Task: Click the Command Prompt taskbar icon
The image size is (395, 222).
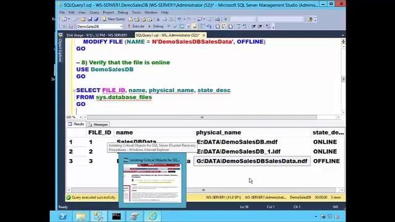Action: pyautogui.click(x=117, y=216)
